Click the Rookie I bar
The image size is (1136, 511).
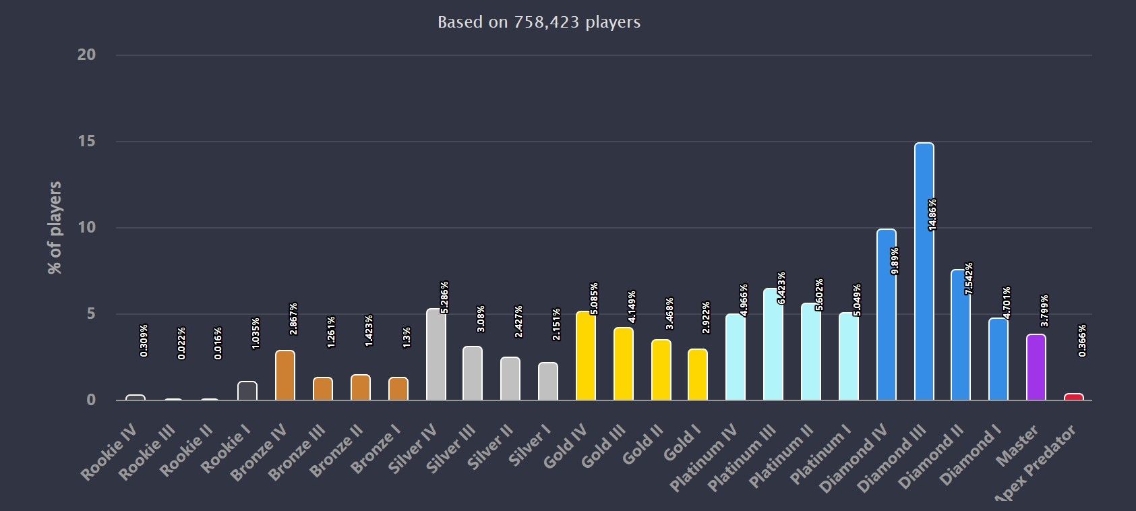click(x=247, y=391)
